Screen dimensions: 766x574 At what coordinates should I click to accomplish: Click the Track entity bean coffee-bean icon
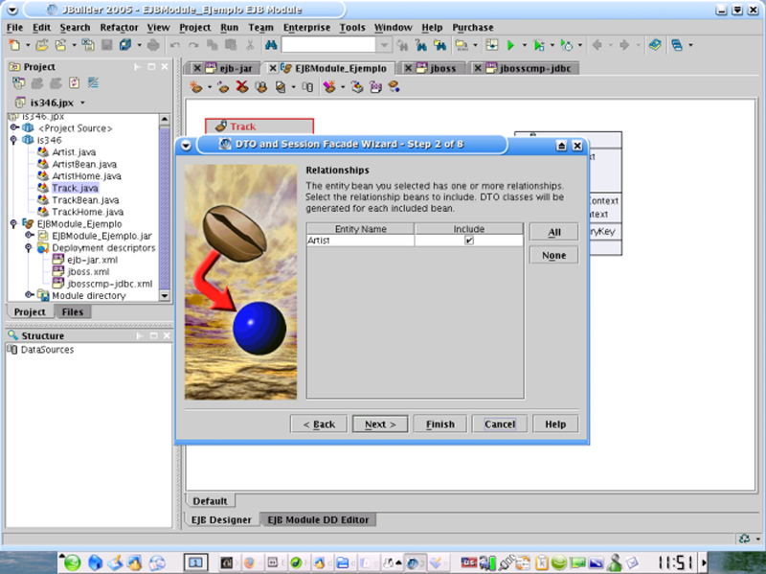point(220,126)
